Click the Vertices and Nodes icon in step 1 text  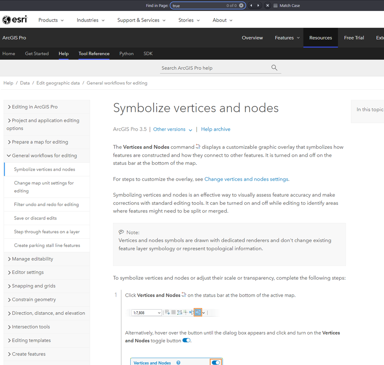(184, 295)
